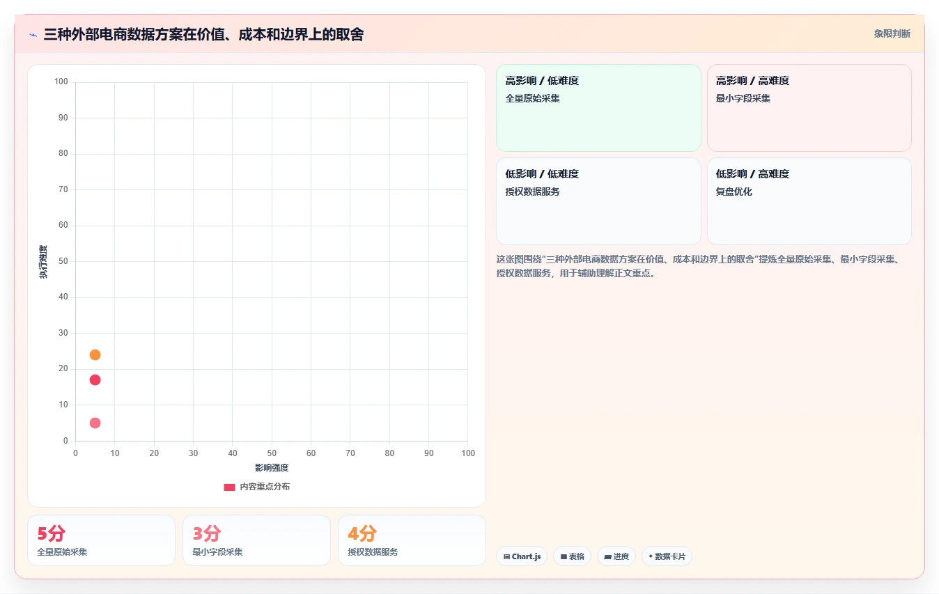Toggle the 内容重点分布 legend label
939x594 pixels.
(265, 487)
